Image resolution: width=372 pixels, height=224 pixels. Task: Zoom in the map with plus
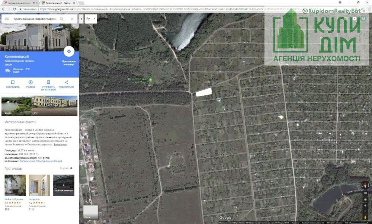click(x=365, y=205)
